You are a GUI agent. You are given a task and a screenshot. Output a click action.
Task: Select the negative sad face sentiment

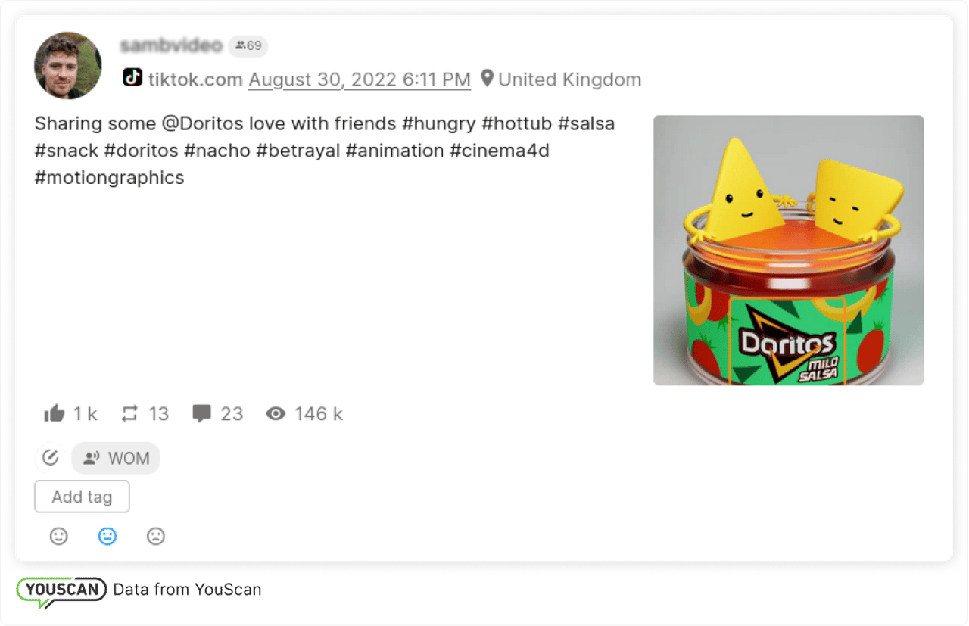click(x=156, y=536)
